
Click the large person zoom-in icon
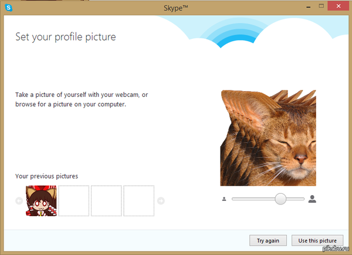click(312, 199)
